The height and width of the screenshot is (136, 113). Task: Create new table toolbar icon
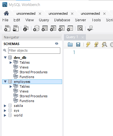pyautogui.click(x=45, y=28)
